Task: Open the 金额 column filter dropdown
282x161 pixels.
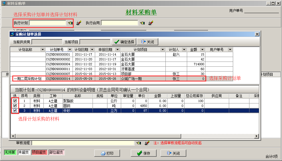Action: point(202,50)
